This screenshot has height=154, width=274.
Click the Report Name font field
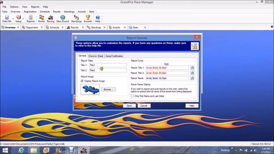click(x=167, y=78)
